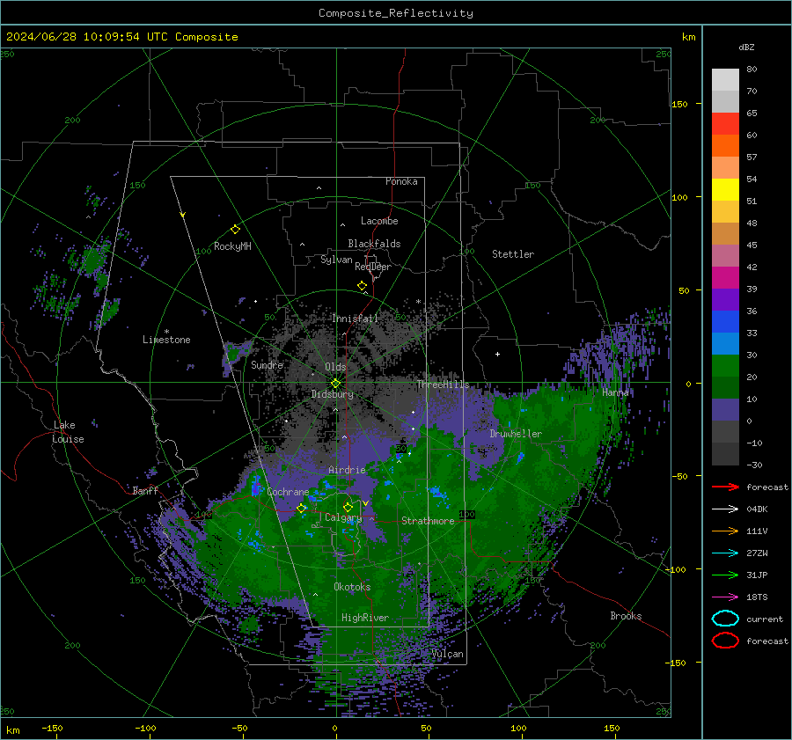Viewport: 792px width, 740px height.
Task: Click the 39 dBZ purple color swatch
Action: click(725, 299)
